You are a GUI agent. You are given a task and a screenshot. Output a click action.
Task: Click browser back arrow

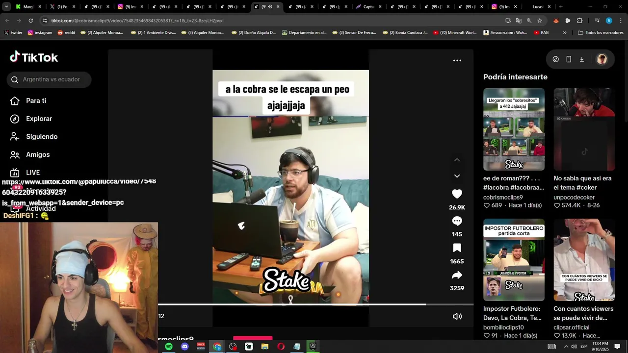coord(7,21)
